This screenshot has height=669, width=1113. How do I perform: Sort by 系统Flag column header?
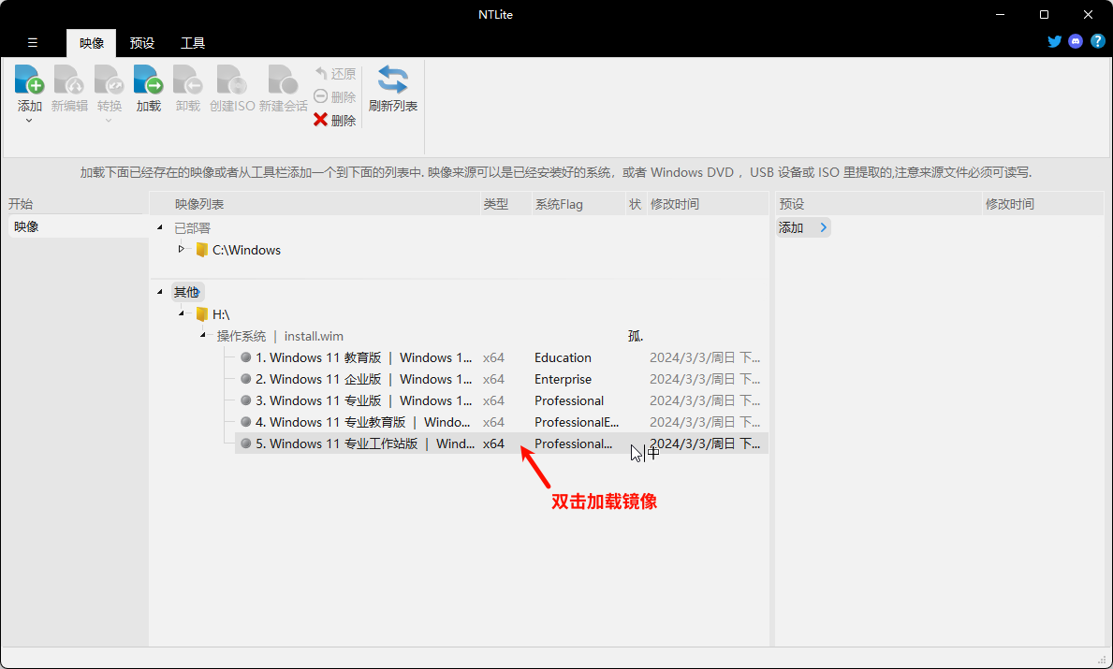tap(578, 204)
